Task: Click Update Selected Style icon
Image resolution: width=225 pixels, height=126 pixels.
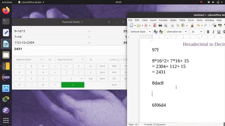Action: tap(155, 31)
